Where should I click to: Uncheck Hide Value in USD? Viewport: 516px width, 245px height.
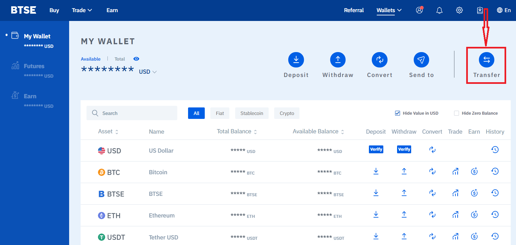pyautogui.click(x=397, y=113)
